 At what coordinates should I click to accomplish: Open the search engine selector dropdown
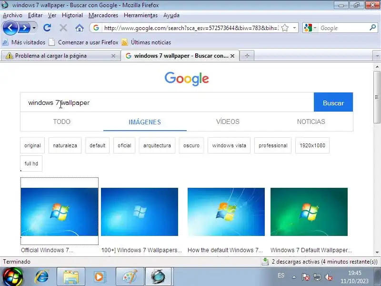pyautogui.click(x=310, y=28)
